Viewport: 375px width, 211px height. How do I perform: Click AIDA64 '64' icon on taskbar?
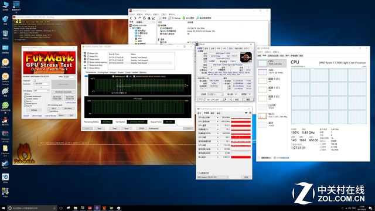pyautogui.click(x=90, y=208)
